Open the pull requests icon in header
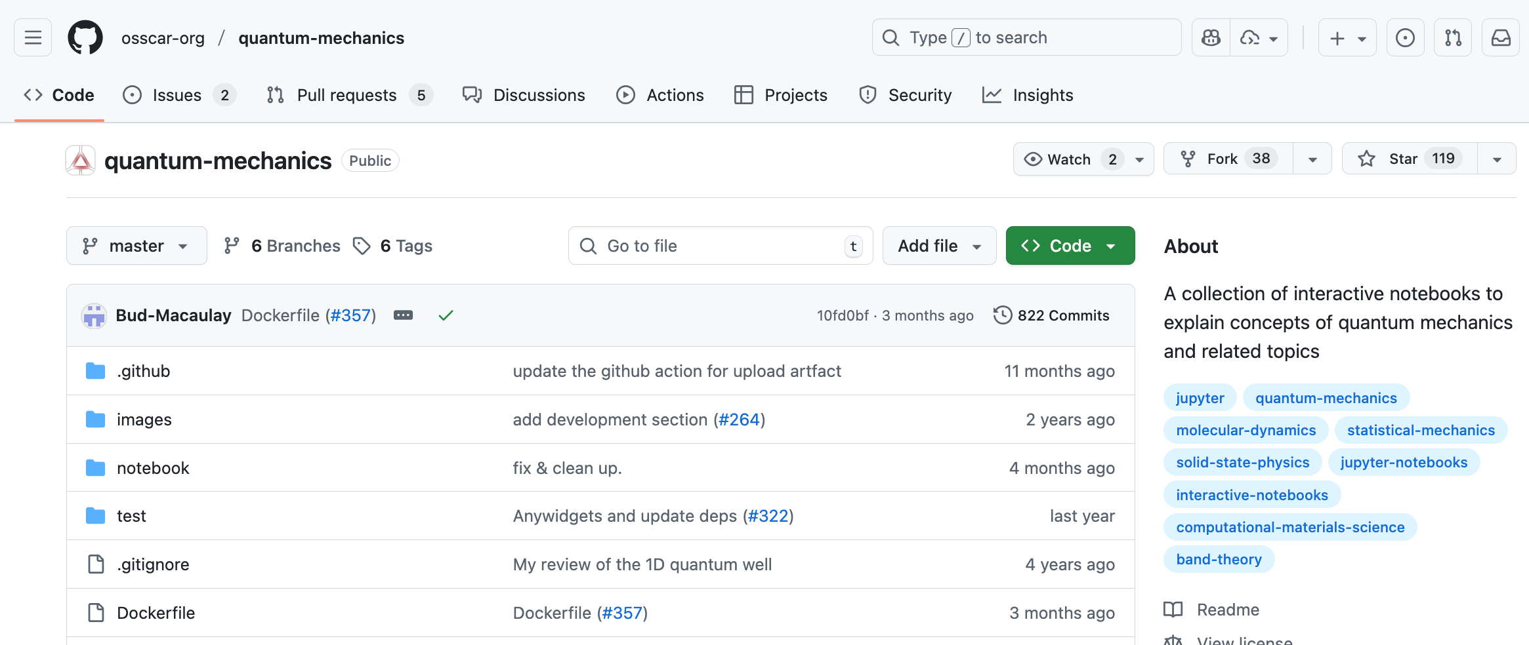 pyautogui.click(x=1453, y=38)
